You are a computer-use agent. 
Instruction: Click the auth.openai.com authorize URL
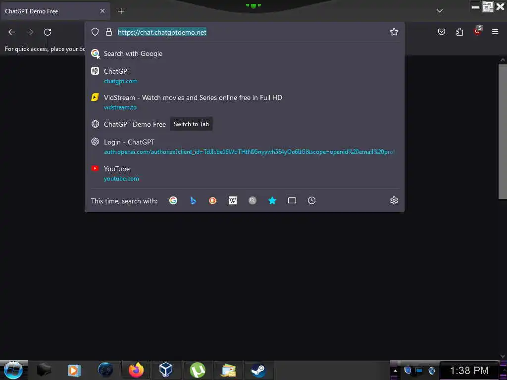pos(249,152)
